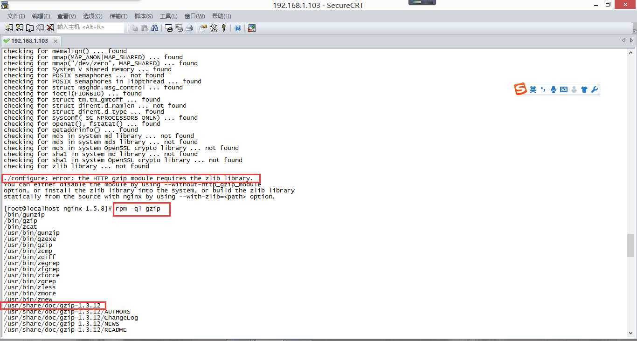This screenshot has width=637, height=341.
Task: Click the Sogou S logo icon
Action: pos(520,89)
